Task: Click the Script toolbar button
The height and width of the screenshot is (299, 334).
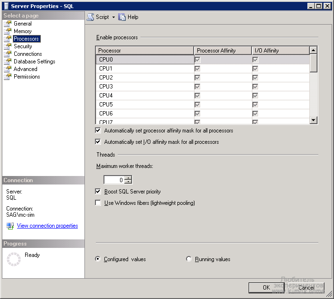Action: point(98,17)
